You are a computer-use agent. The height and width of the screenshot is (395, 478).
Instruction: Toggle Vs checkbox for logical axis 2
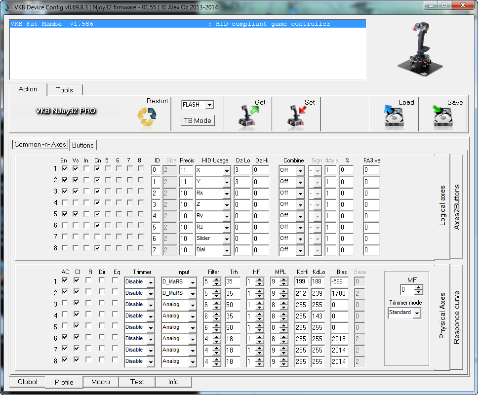76,180
